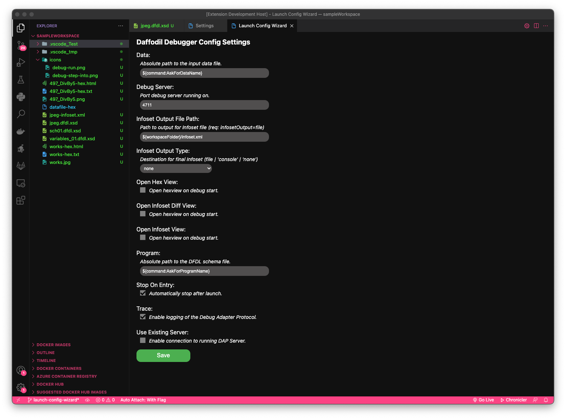Enable Use Existing Server checkbox
Image resolution: width=566 pixels, height=419 pixels.
click(143, 340)
